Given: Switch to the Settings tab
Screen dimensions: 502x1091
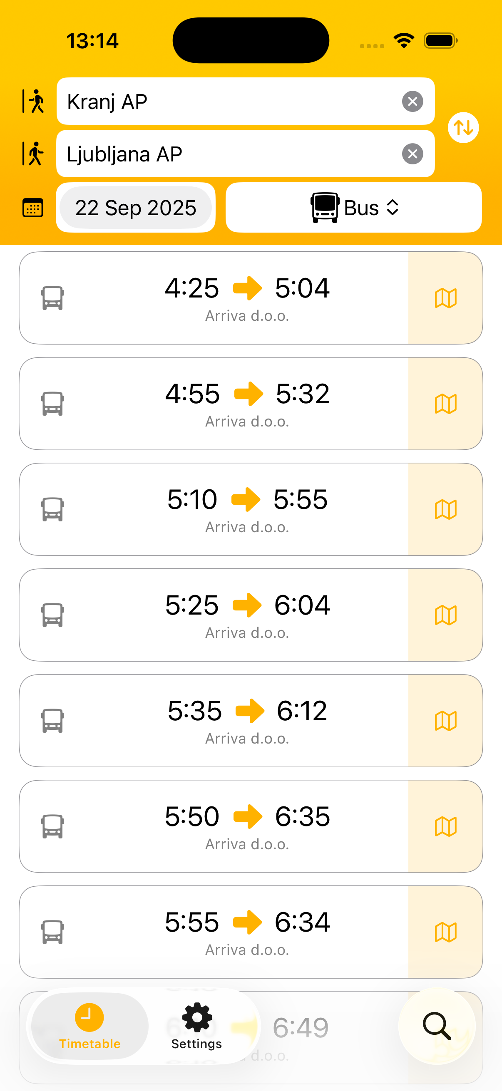Looking at the screenshot, I should pos(196,1026).
